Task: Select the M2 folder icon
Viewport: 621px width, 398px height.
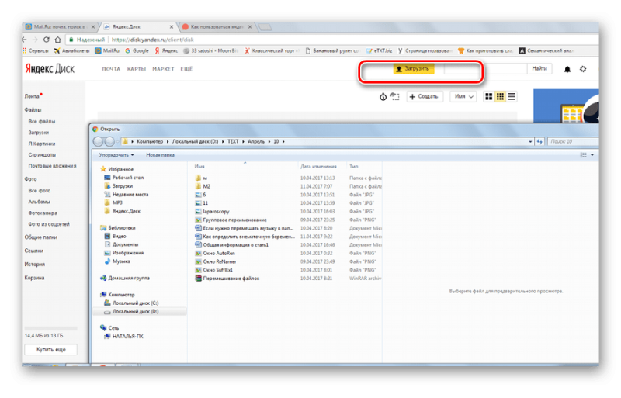Action: pos(198,186)
